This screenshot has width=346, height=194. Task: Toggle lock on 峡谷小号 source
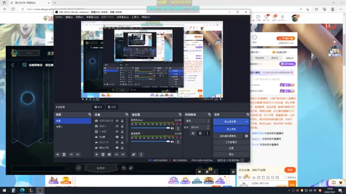click(122, 147)
